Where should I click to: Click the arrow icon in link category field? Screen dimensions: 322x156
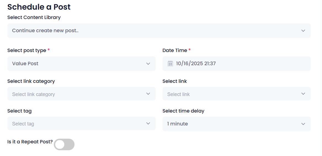coord(148,94)
